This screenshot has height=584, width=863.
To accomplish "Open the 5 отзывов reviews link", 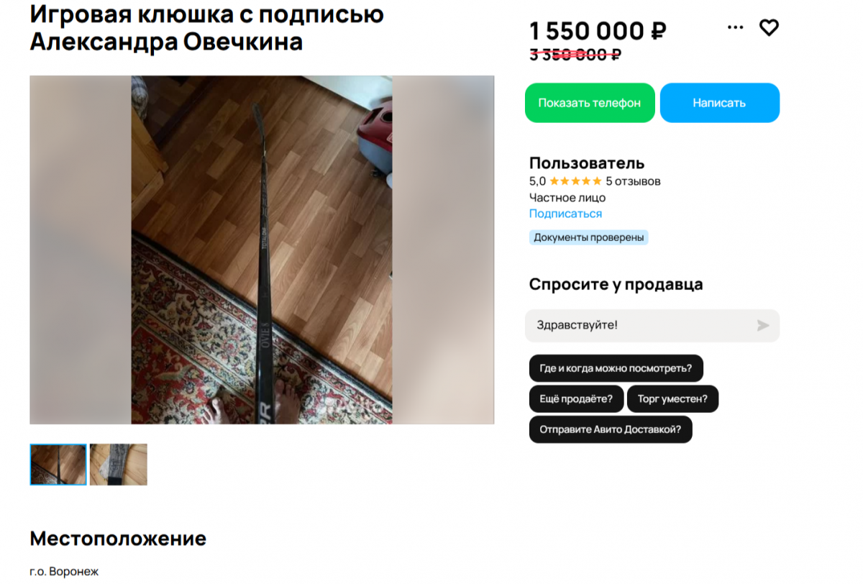I will click(x=633, y=181).
